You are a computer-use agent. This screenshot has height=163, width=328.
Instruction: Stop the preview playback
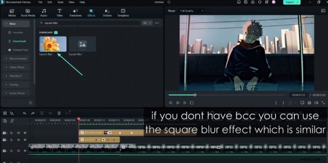[x=191, y=103]
